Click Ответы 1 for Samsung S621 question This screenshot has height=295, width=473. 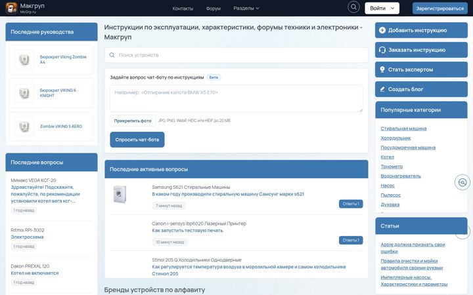[351, 204]
